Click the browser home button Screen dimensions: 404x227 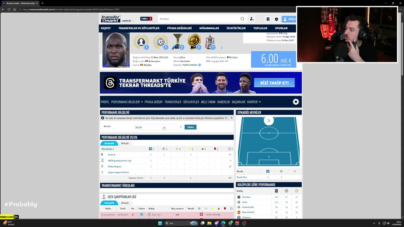[x=15, y=9]
